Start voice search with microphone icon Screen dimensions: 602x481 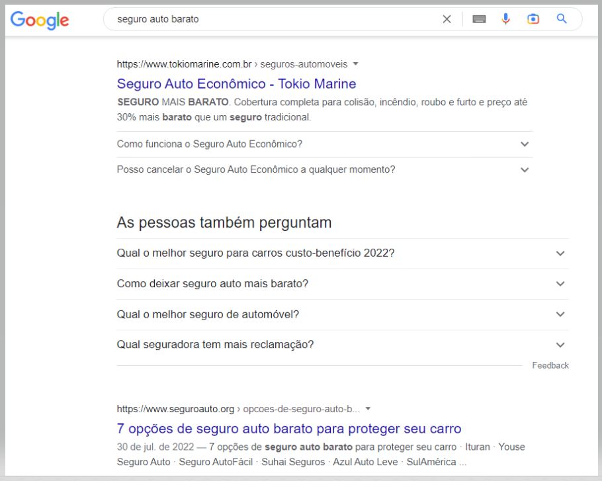point(505,19)
